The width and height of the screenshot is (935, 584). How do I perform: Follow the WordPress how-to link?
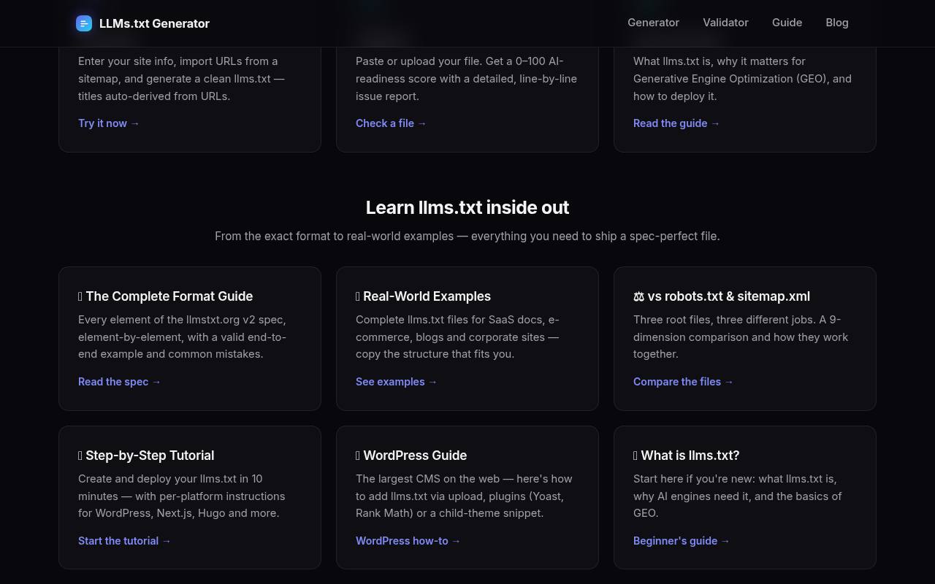coord(408,541)
